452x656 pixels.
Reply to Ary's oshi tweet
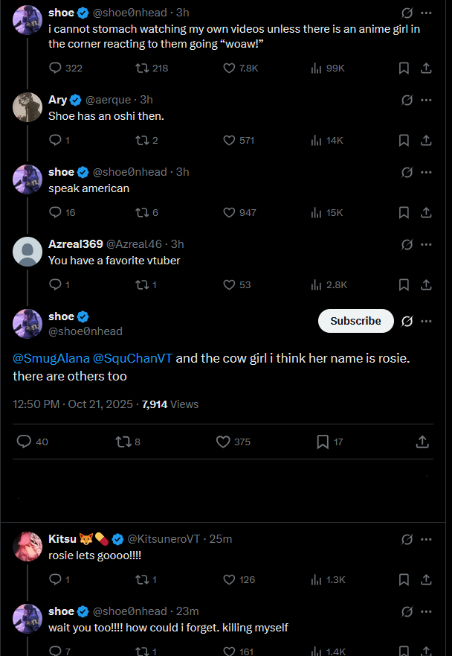(55, 140)
